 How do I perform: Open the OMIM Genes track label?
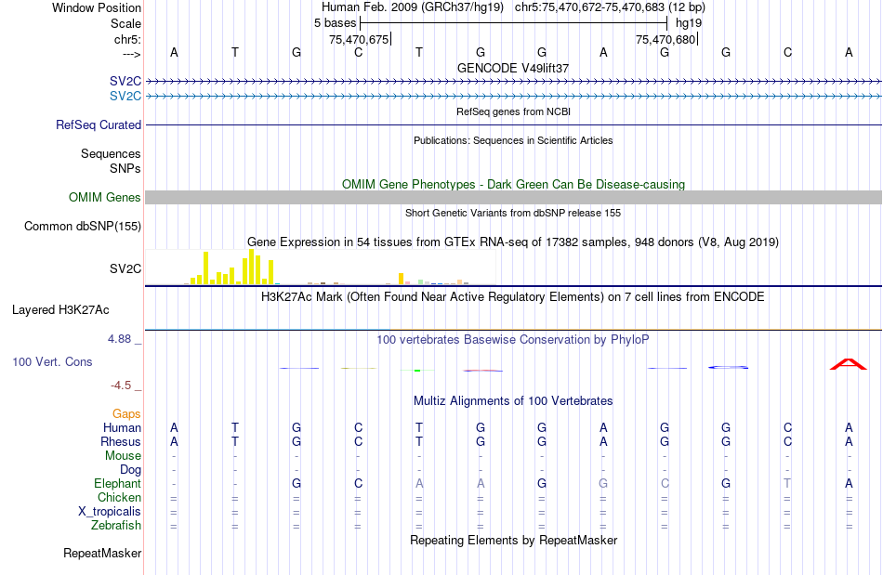tap(104, 198)
